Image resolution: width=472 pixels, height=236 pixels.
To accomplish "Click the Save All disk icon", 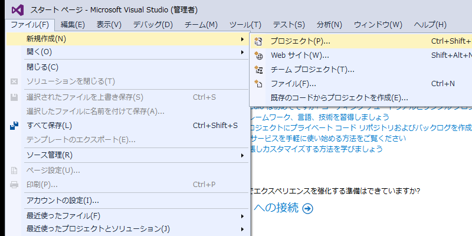I will (14, 126).
